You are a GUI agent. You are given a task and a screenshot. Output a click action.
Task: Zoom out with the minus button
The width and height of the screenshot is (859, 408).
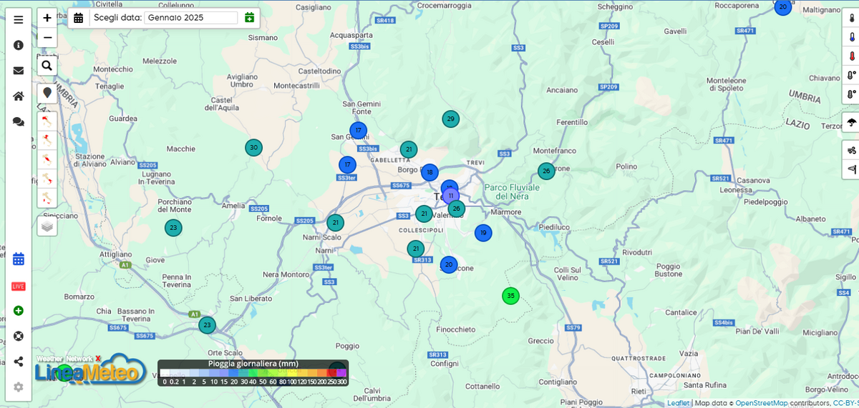(x=47, y=37)
